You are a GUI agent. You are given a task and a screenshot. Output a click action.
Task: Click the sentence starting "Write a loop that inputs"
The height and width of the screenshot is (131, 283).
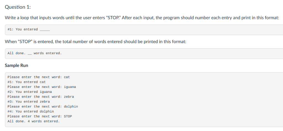(x=142, y=18)
